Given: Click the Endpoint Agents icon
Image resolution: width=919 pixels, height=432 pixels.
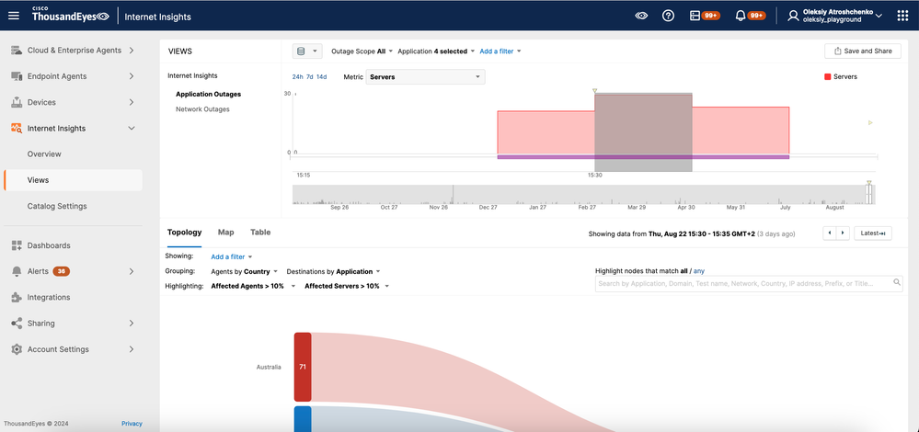Looking at the screenshot, I should point(17,76).
